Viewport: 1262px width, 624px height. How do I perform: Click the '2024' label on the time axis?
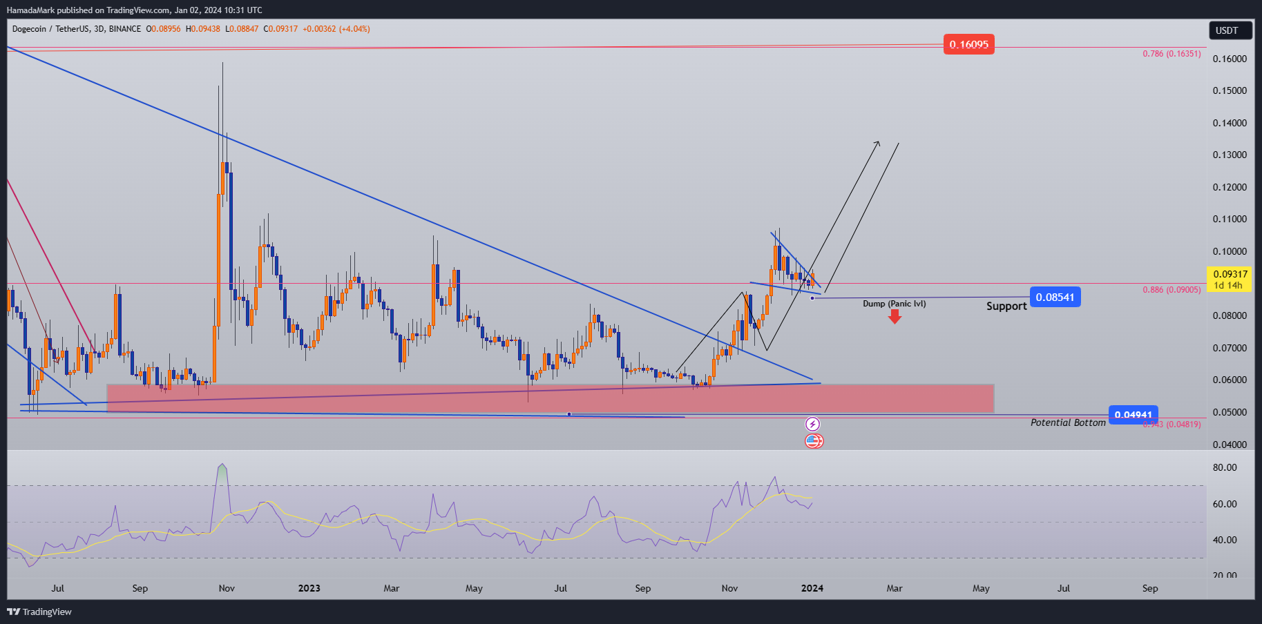(812, 588)
